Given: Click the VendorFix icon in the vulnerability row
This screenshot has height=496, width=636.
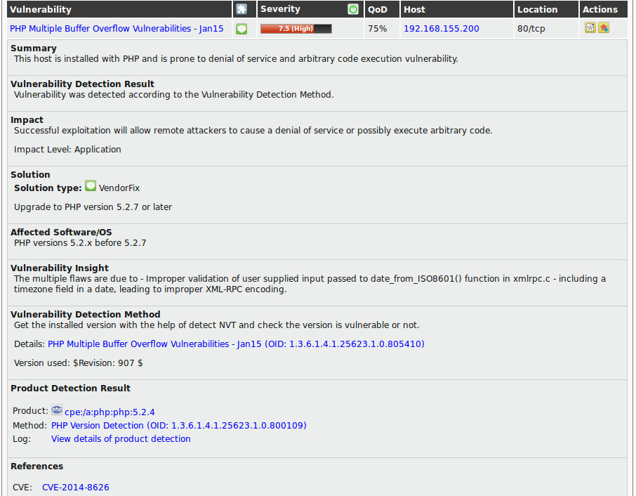Looking at the screenshot, I should (241, 29).
